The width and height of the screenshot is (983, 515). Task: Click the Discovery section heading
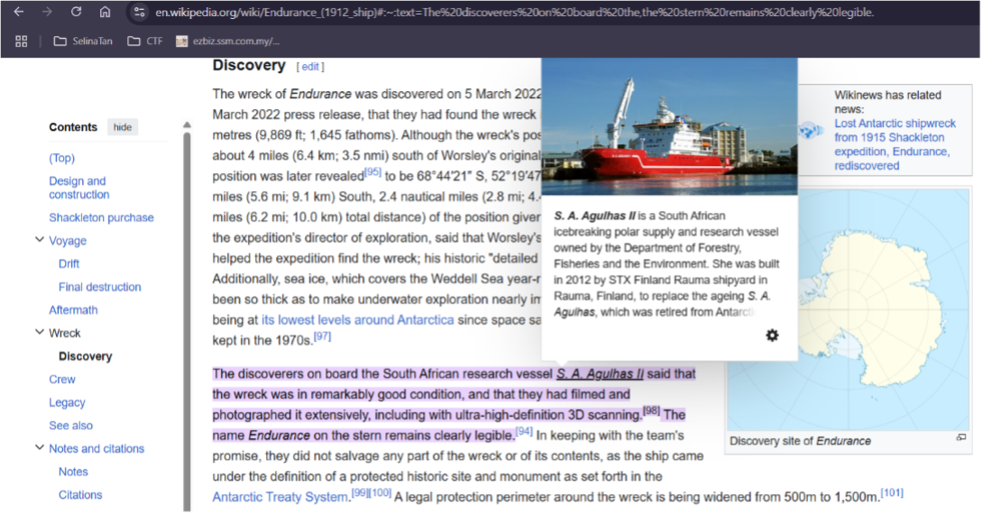click(249, 65)
